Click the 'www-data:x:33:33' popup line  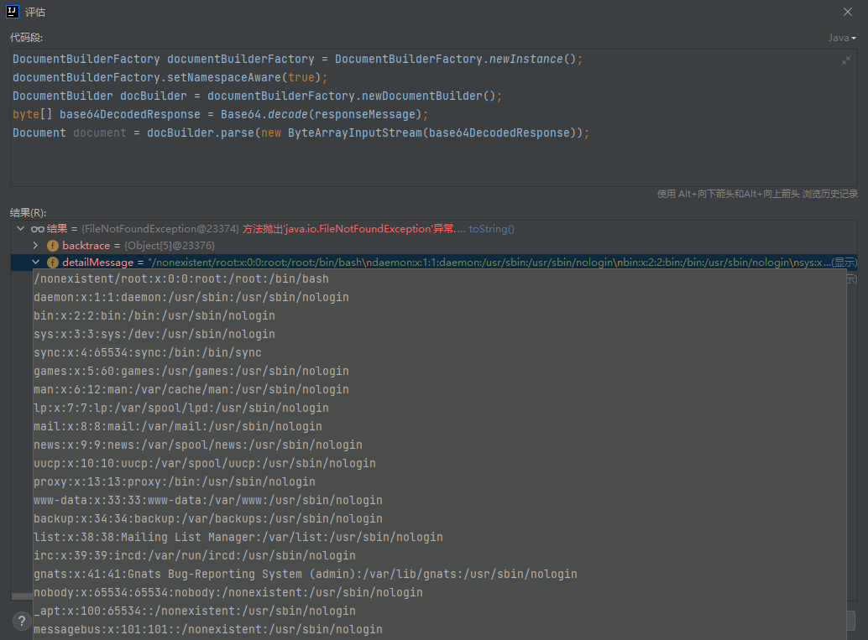click(207, 500)
